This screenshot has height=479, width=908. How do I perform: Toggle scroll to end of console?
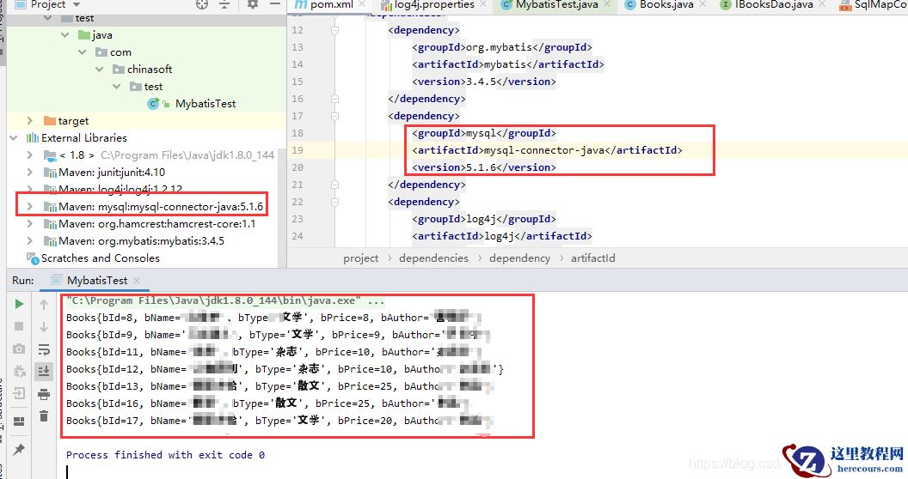click(x=44, y=372)
